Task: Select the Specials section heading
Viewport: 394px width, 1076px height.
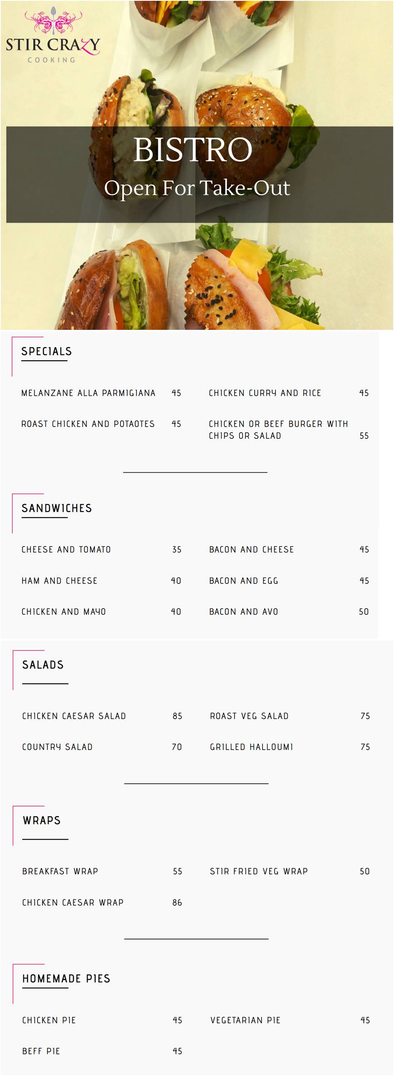Action: coord(46,351)
